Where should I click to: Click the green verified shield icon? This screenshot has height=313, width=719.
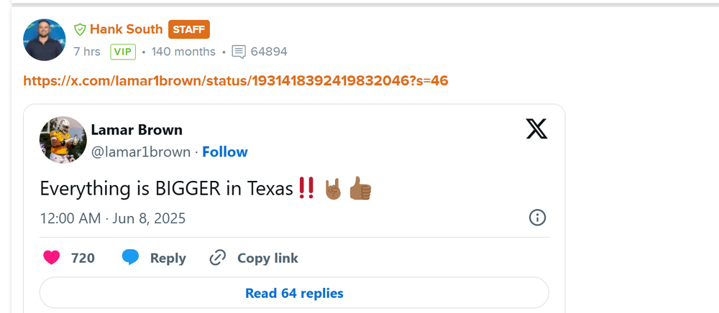point(80,30)
